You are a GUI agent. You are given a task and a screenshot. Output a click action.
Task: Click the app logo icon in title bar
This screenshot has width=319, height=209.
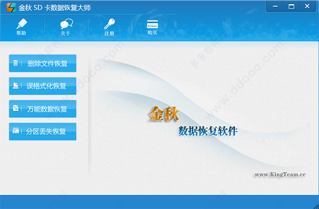pos(11,7)
